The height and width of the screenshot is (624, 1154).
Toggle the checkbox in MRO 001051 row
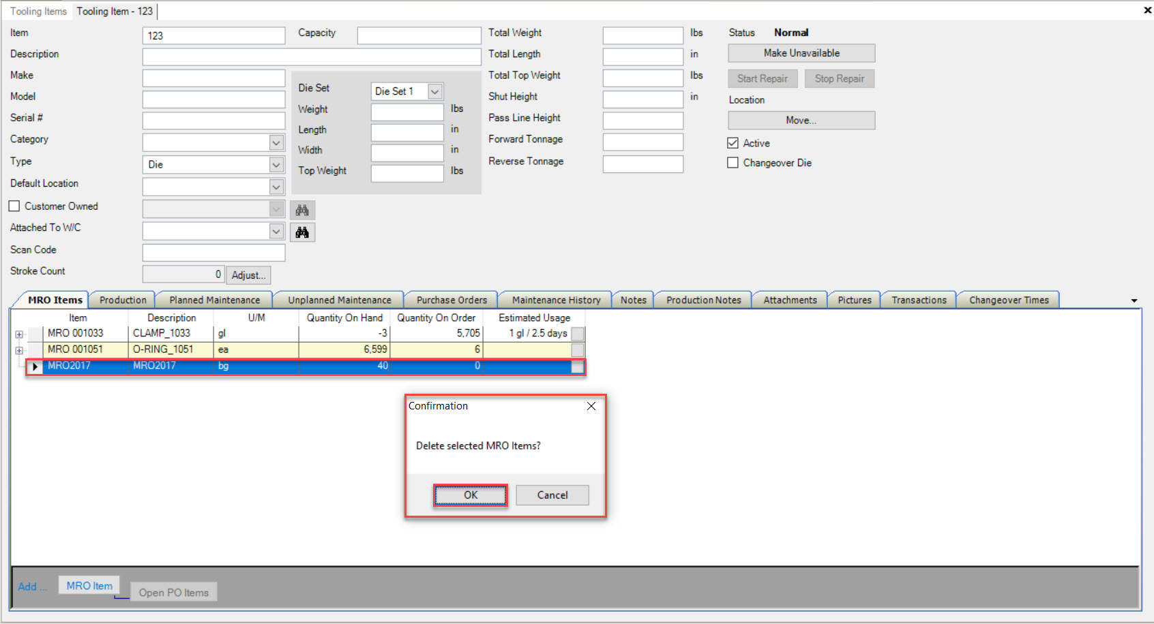click(578, 350)
